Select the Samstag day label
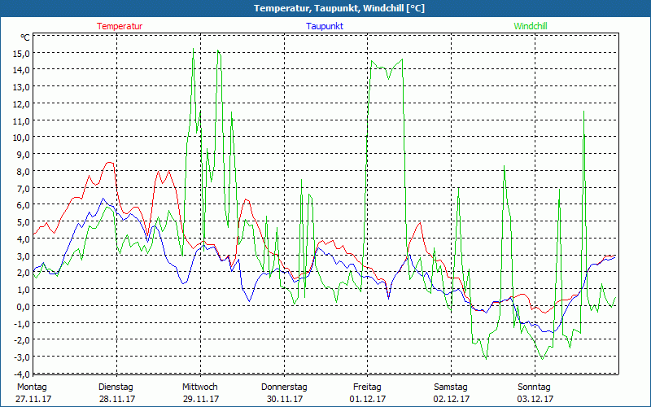The width and height of the screenshot is (651, 407). pyautogui.click(x=451, y=387)
